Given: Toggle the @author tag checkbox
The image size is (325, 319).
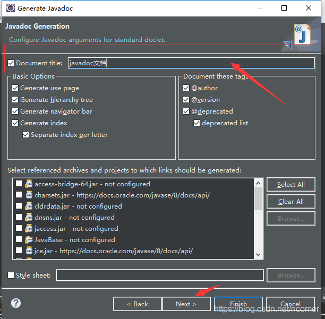Looking at the screenshot, I should 186,88.
